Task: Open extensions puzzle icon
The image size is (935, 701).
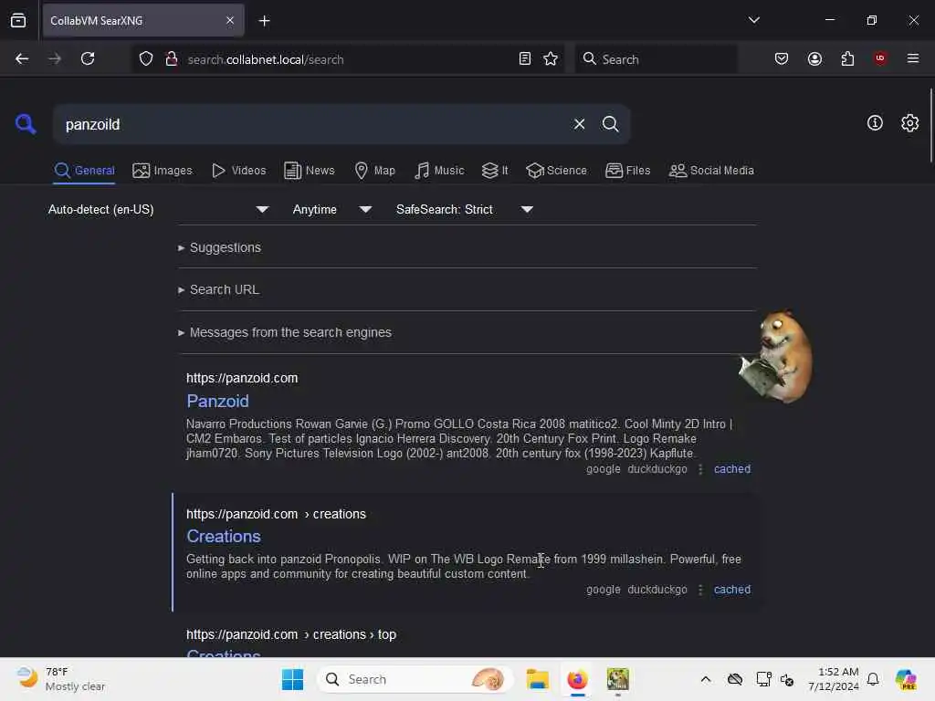Action: pos(847,58)
